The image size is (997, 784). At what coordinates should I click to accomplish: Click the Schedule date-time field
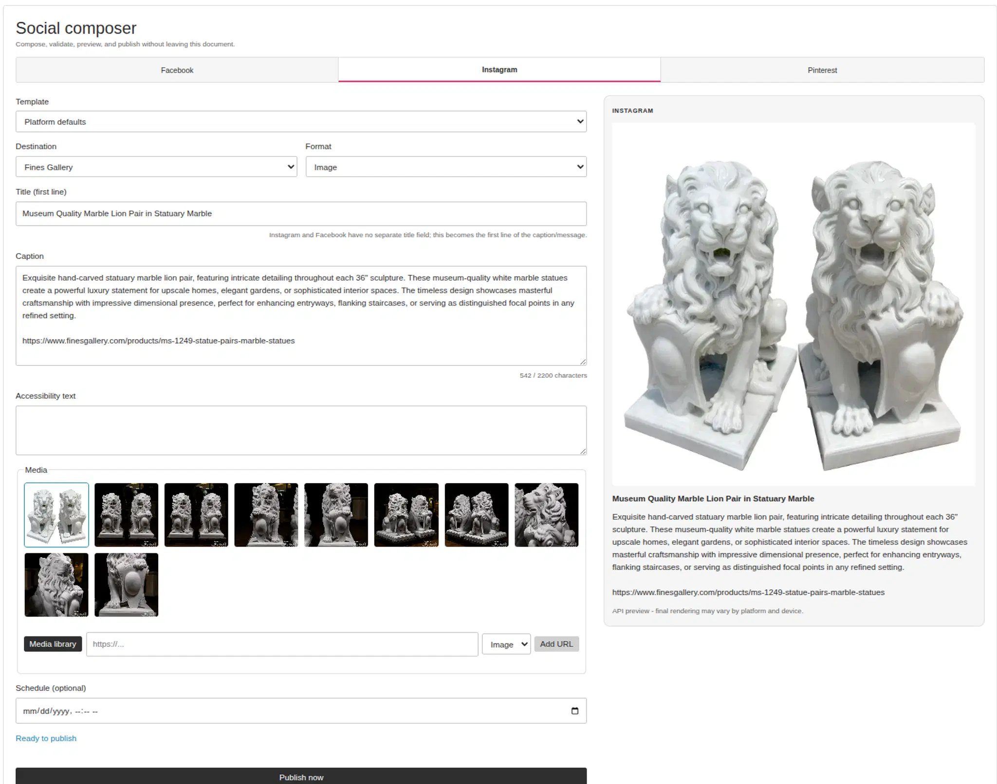[x=301, y=711]
